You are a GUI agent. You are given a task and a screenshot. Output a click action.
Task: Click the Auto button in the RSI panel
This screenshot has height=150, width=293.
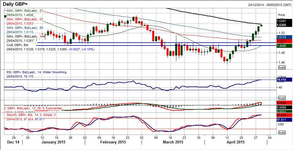click(282, 98)
